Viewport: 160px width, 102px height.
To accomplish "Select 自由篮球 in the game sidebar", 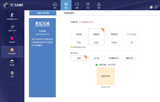I will pyautogui.click(x=12, y=39).
